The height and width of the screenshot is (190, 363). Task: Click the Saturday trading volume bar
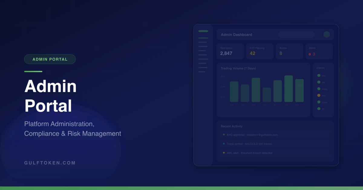289,89
